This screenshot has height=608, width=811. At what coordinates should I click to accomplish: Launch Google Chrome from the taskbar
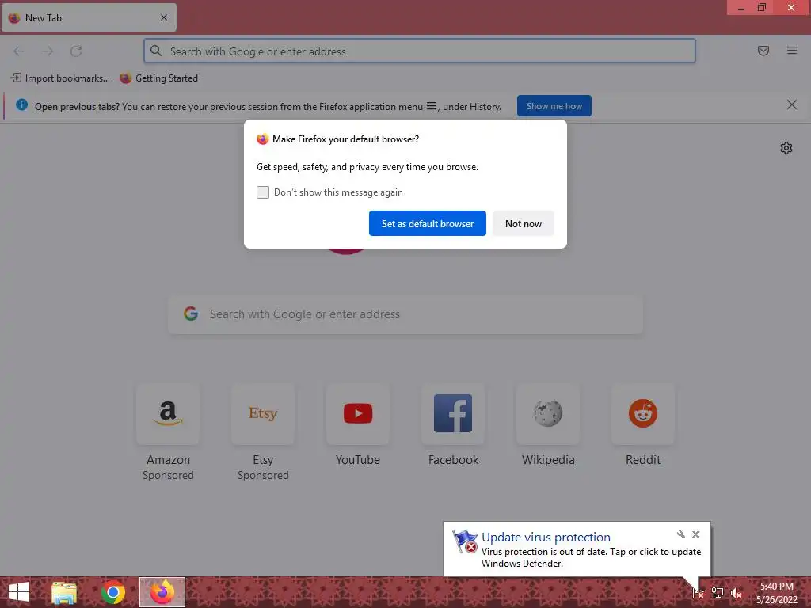[x=112, y=592]
